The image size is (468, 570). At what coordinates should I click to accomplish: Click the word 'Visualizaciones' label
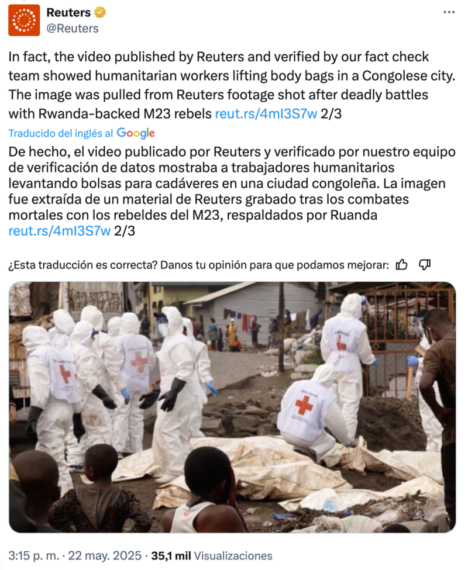(x=233, y=555)
